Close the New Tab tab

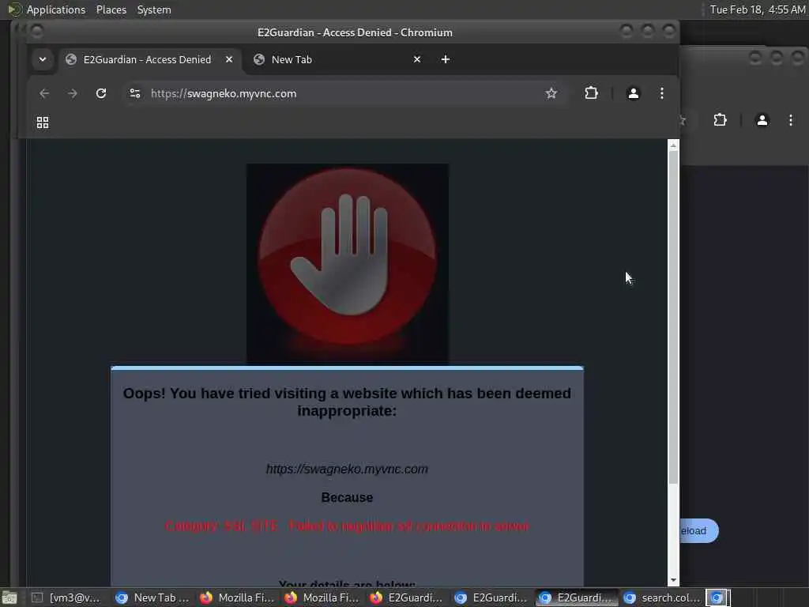point(417,59)
